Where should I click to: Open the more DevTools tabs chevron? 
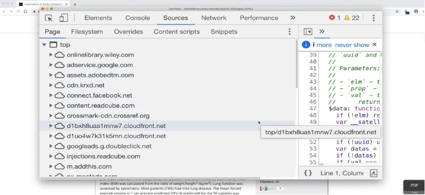coord(293,18)
